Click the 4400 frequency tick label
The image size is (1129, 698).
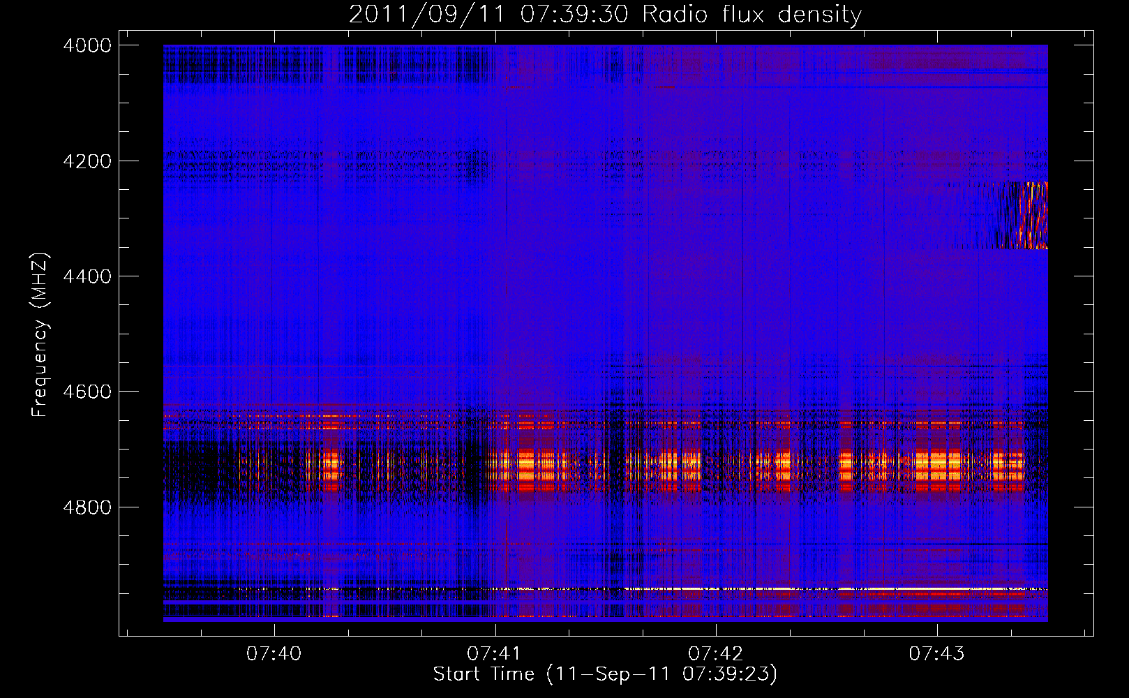[87, 276]
